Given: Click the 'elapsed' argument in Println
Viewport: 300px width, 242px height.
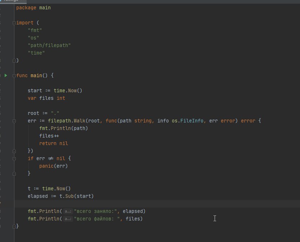Looking at the screenshot, I should 133,211.
